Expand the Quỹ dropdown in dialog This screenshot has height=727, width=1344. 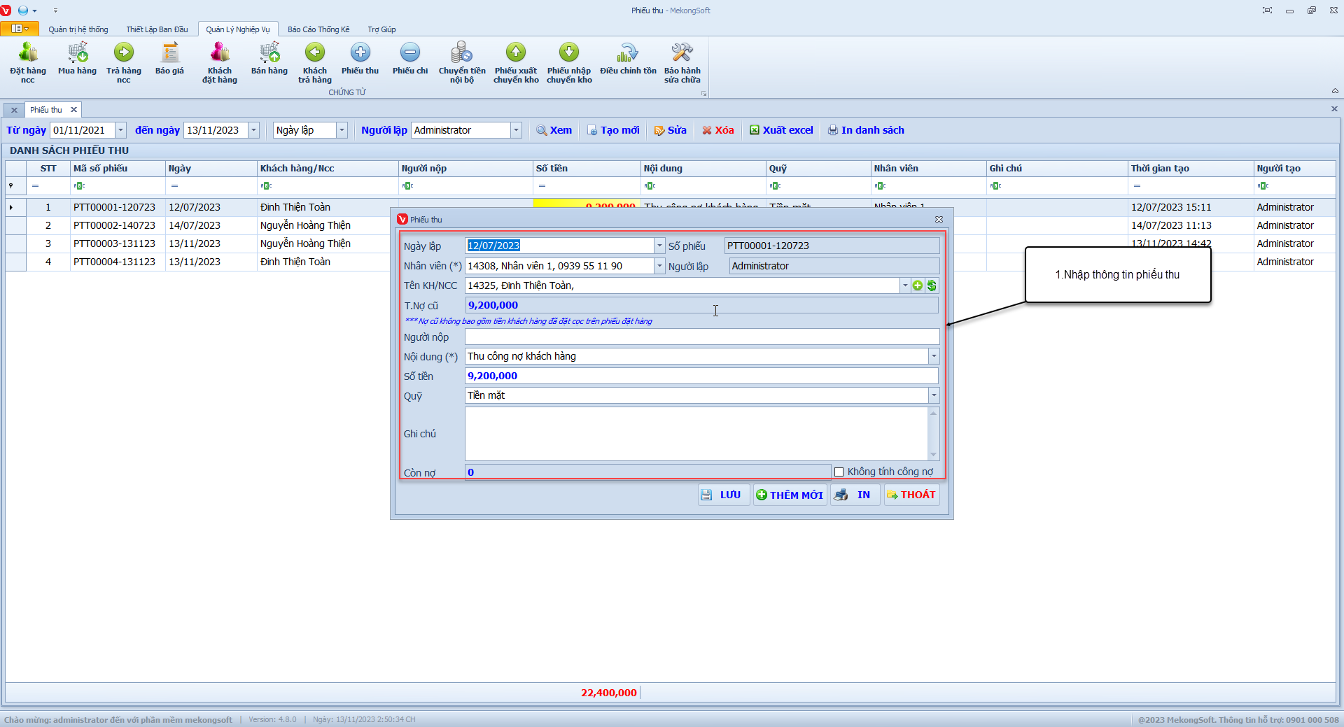pyautogui.click(x=933, y=396)
